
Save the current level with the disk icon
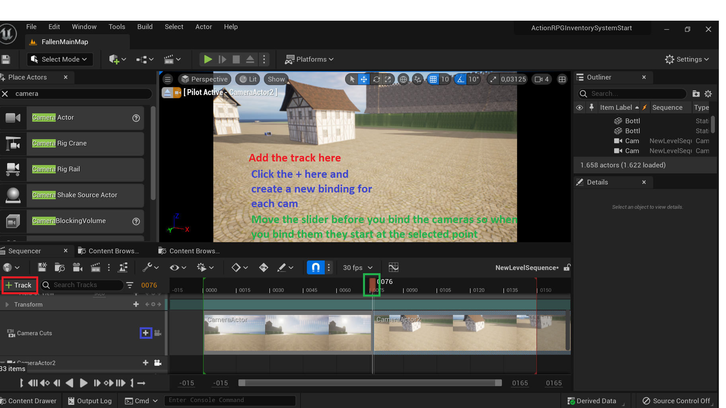pyautogui.click(x=6, y=60)
